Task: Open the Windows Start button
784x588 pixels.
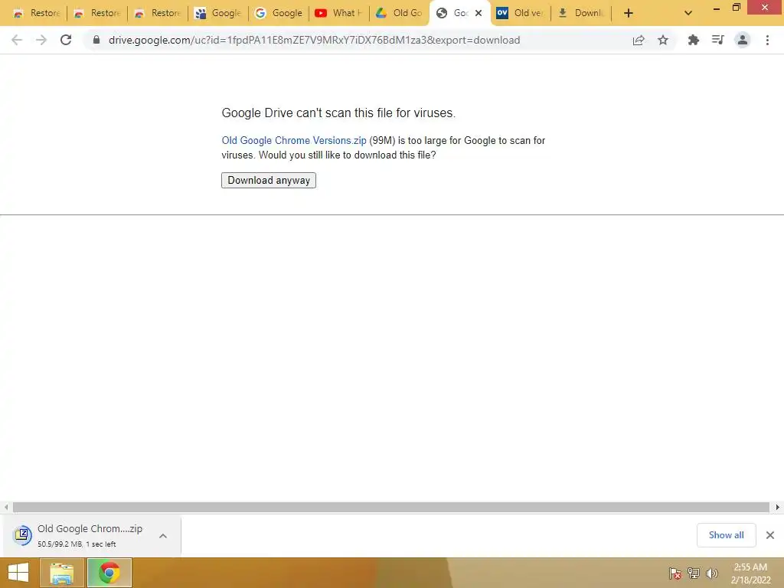Action: pyautogui.click(x=18, y=573)
